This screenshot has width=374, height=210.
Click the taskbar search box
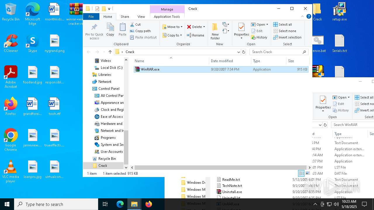(56, 204)
